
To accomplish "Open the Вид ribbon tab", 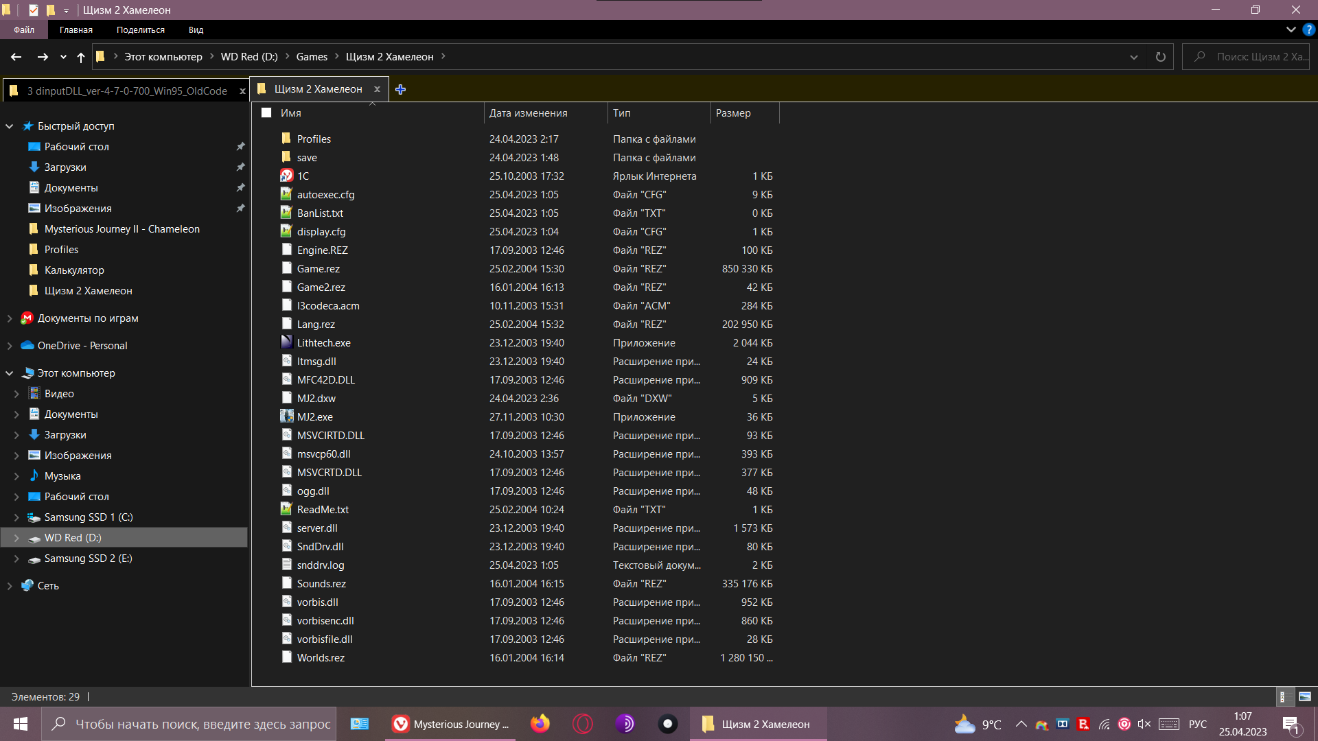I will click(196, 30).
